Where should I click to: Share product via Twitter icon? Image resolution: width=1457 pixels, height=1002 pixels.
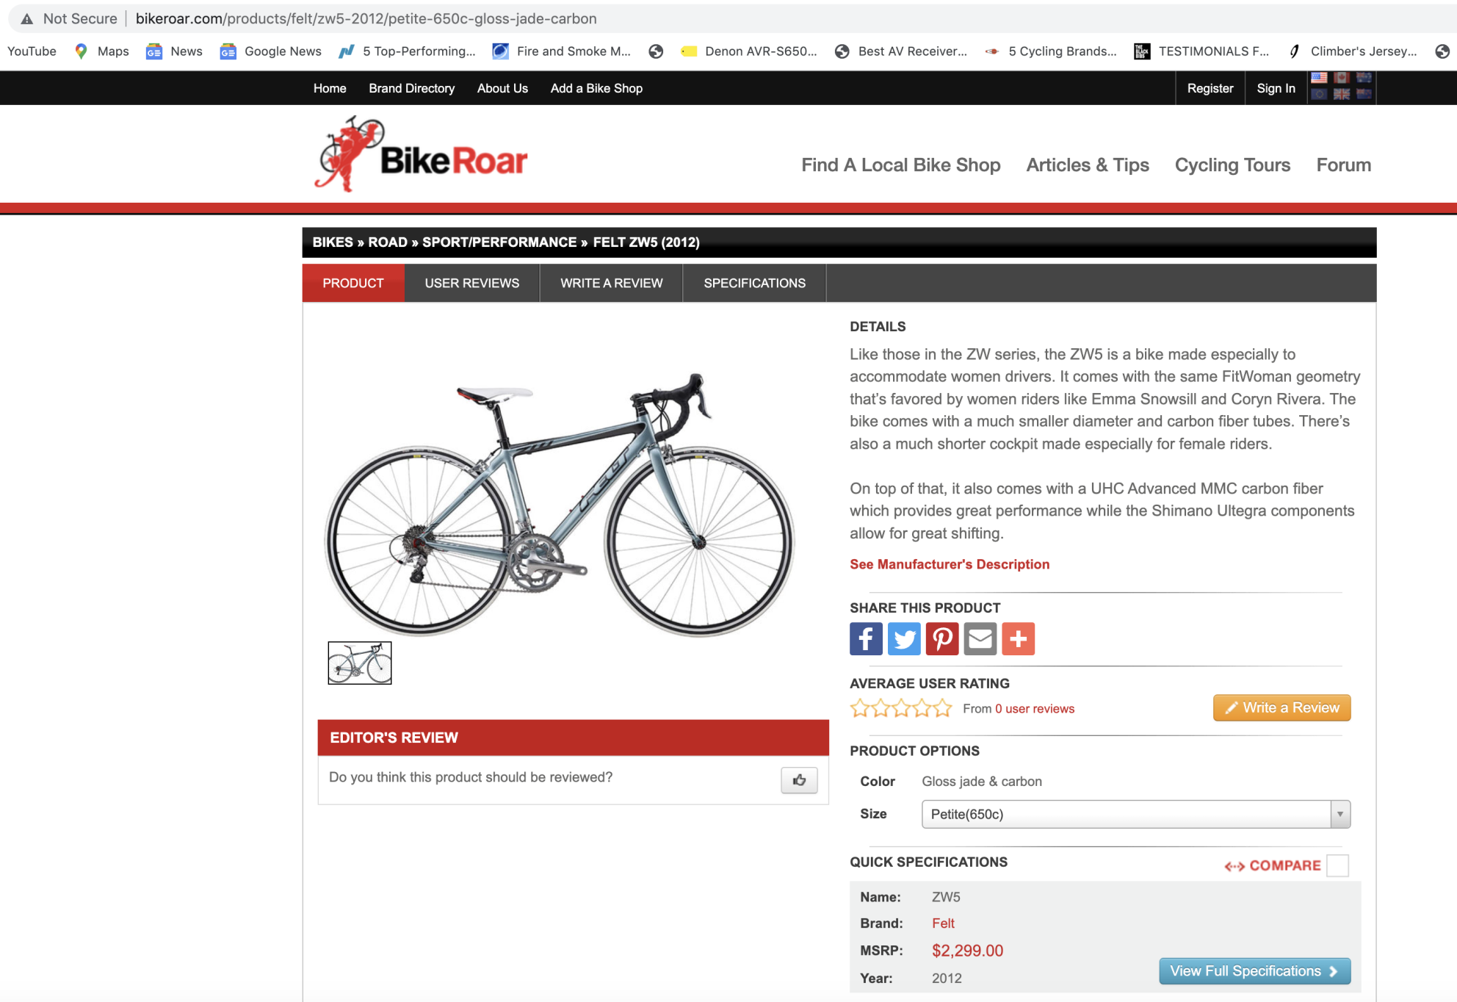[904, 638]
